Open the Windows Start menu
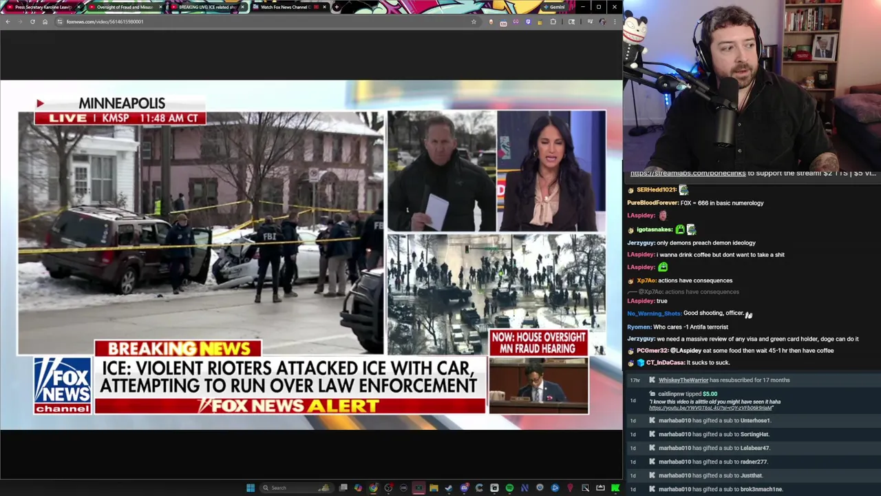The width and height of the screenshot is (881, 496). 251,488
